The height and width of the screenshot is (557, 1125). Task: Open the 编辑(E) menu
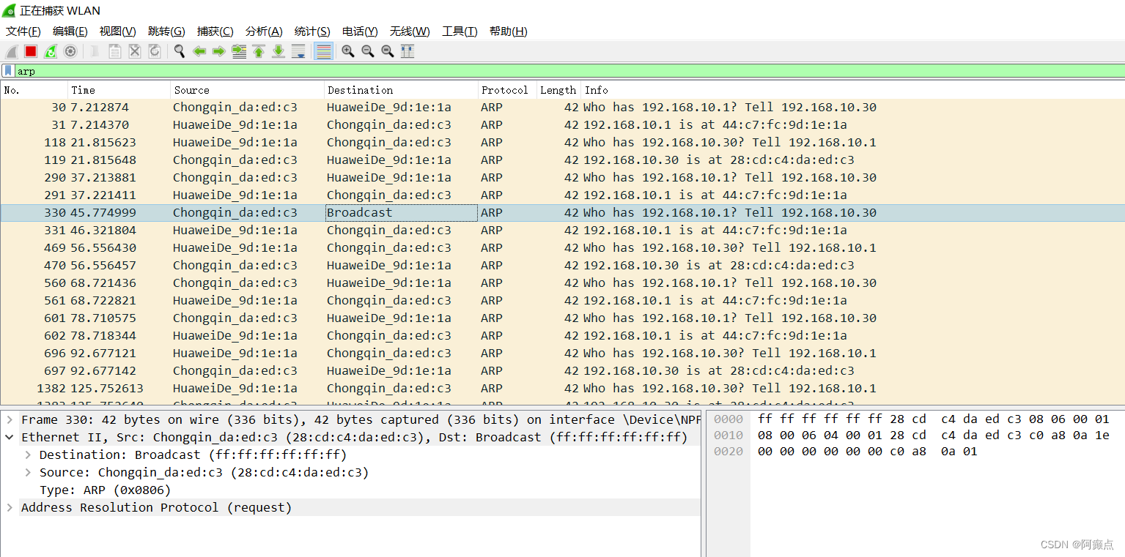coord(70,31)
